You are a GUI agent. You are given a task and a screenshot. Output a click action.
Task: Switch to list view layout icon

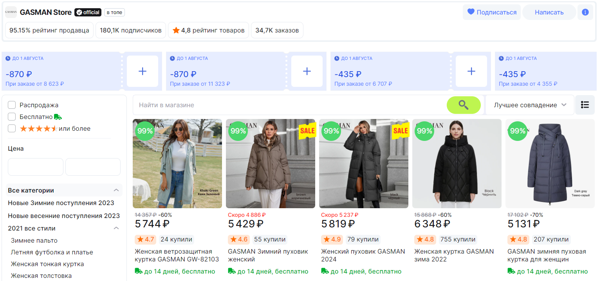[x=585, y=105]
